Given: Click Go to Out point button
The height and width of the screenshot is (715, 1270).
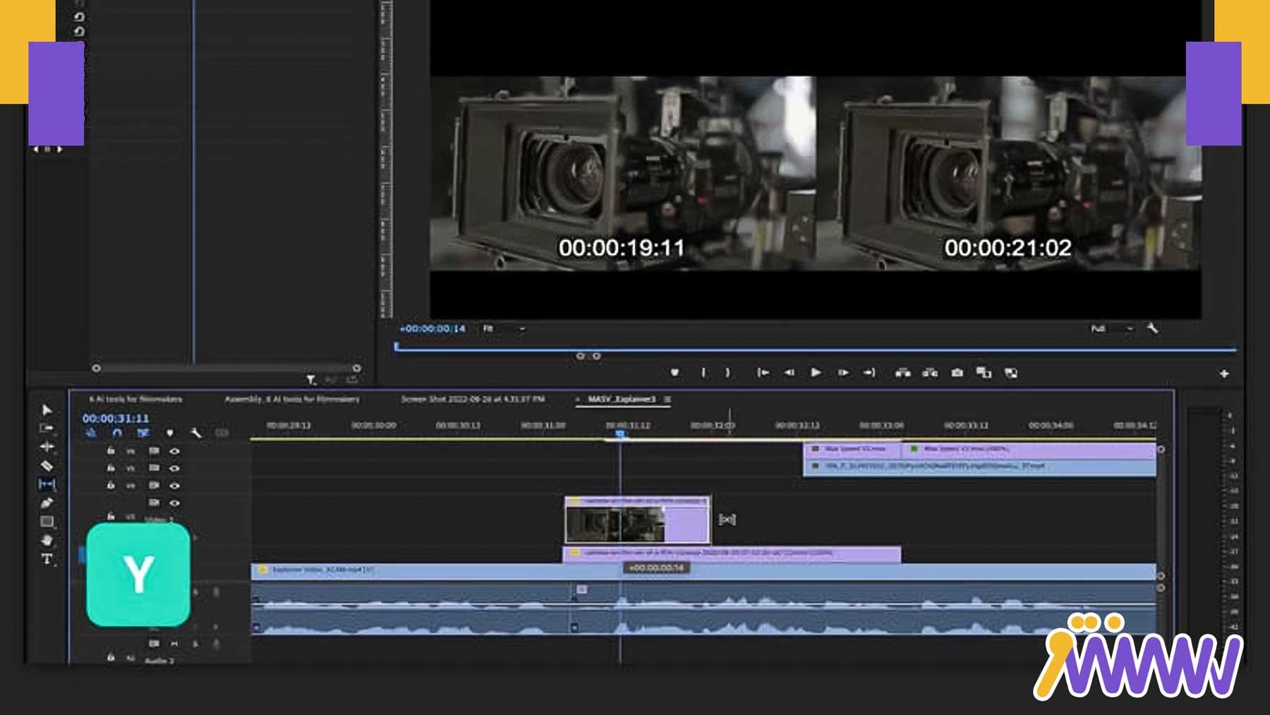Looking at the screenshot, I should click(x=869, y=373).
